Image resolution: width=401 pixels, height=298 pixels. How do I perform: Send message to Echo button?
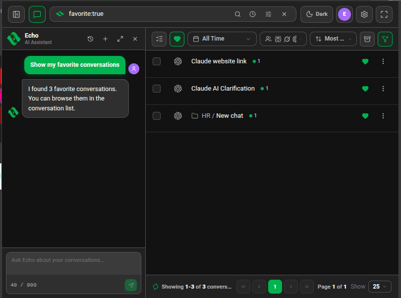point(131,285)
